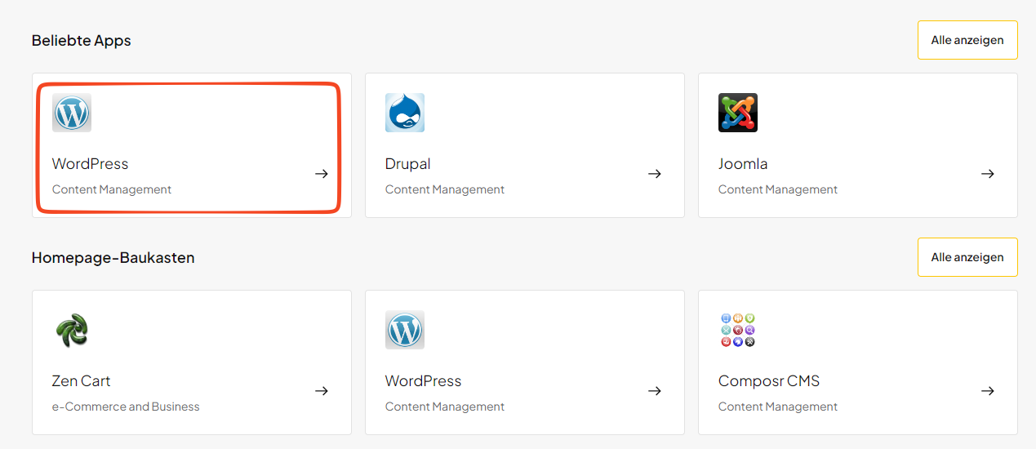Image resolution: width=1036 pixels, height=449 pixels.
Task: Open the WordPress title in Homepage-Baukasten
Action: click(424, 381)
